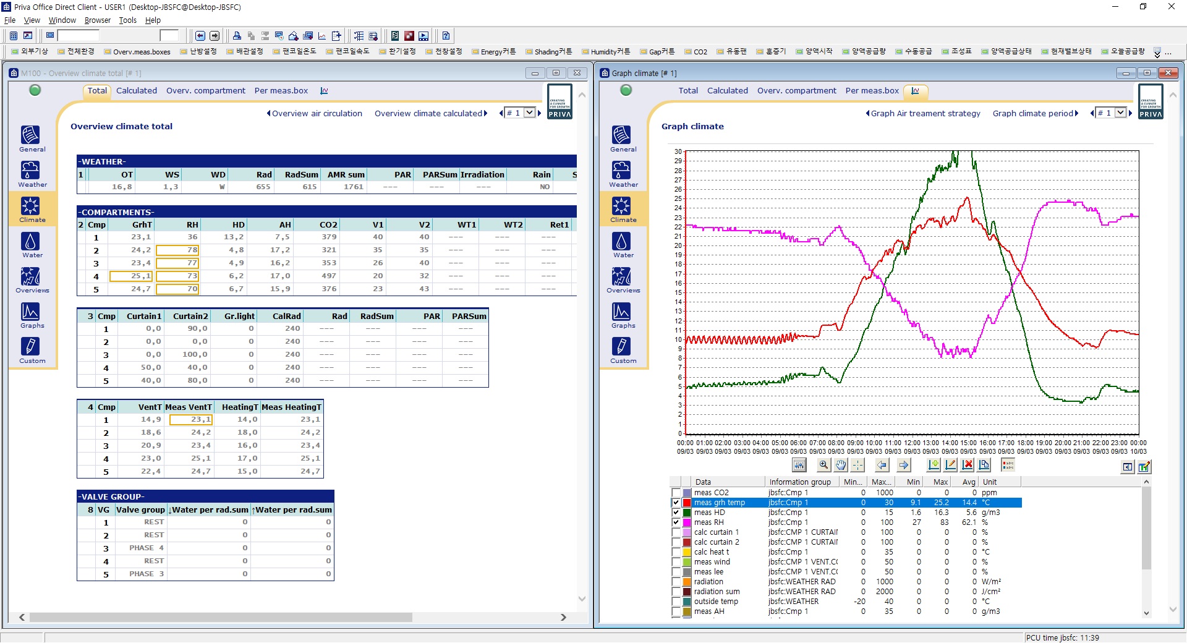Click the print icon in main toolbar

coord(237,36)
